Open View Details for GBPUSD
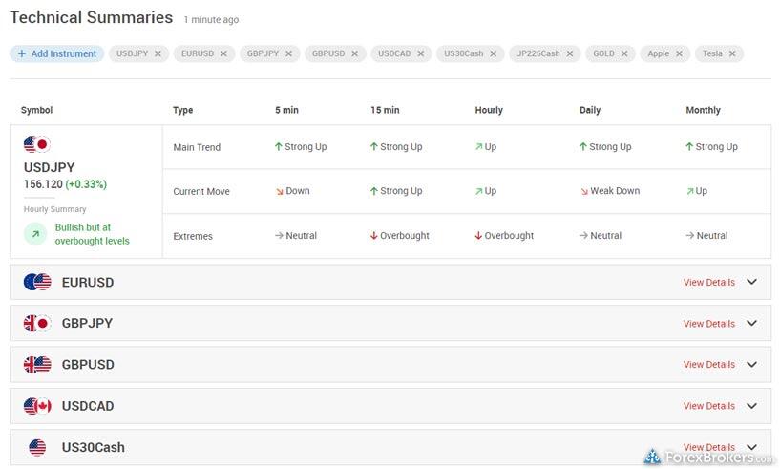Screen dimensions: 780x469 click(x=708, y=365)
